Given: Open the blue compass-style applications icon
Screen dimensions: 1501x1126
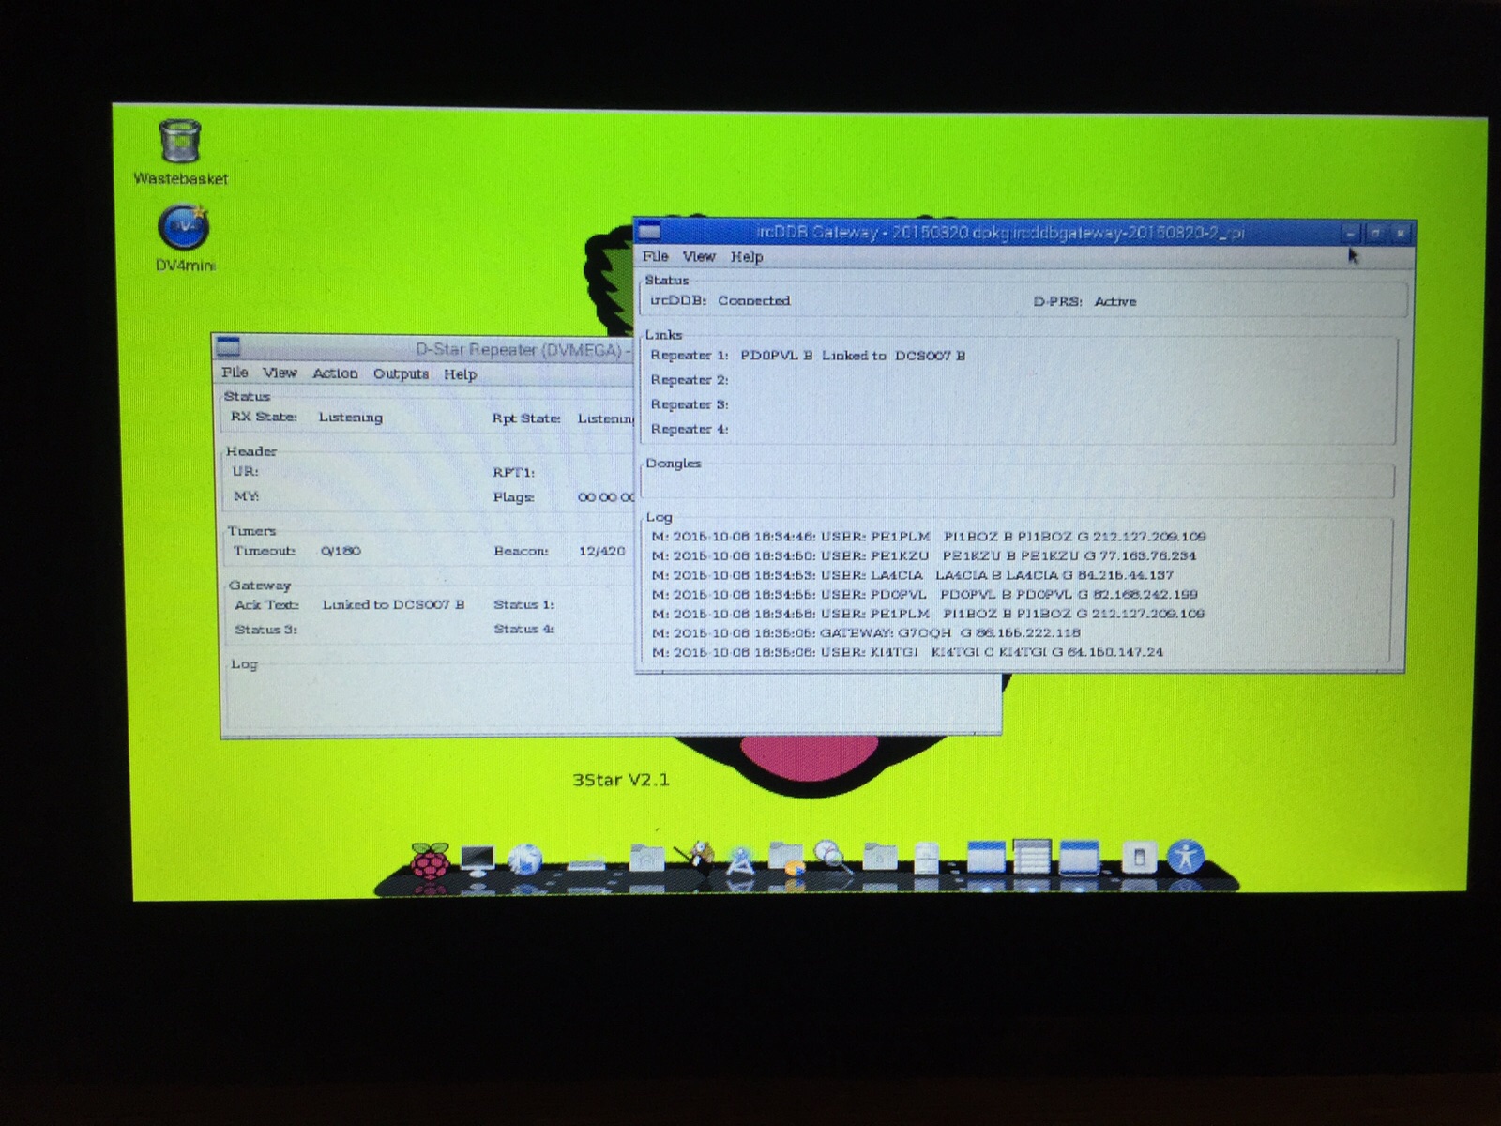Looking at the screenshot, I should (741, 860).
